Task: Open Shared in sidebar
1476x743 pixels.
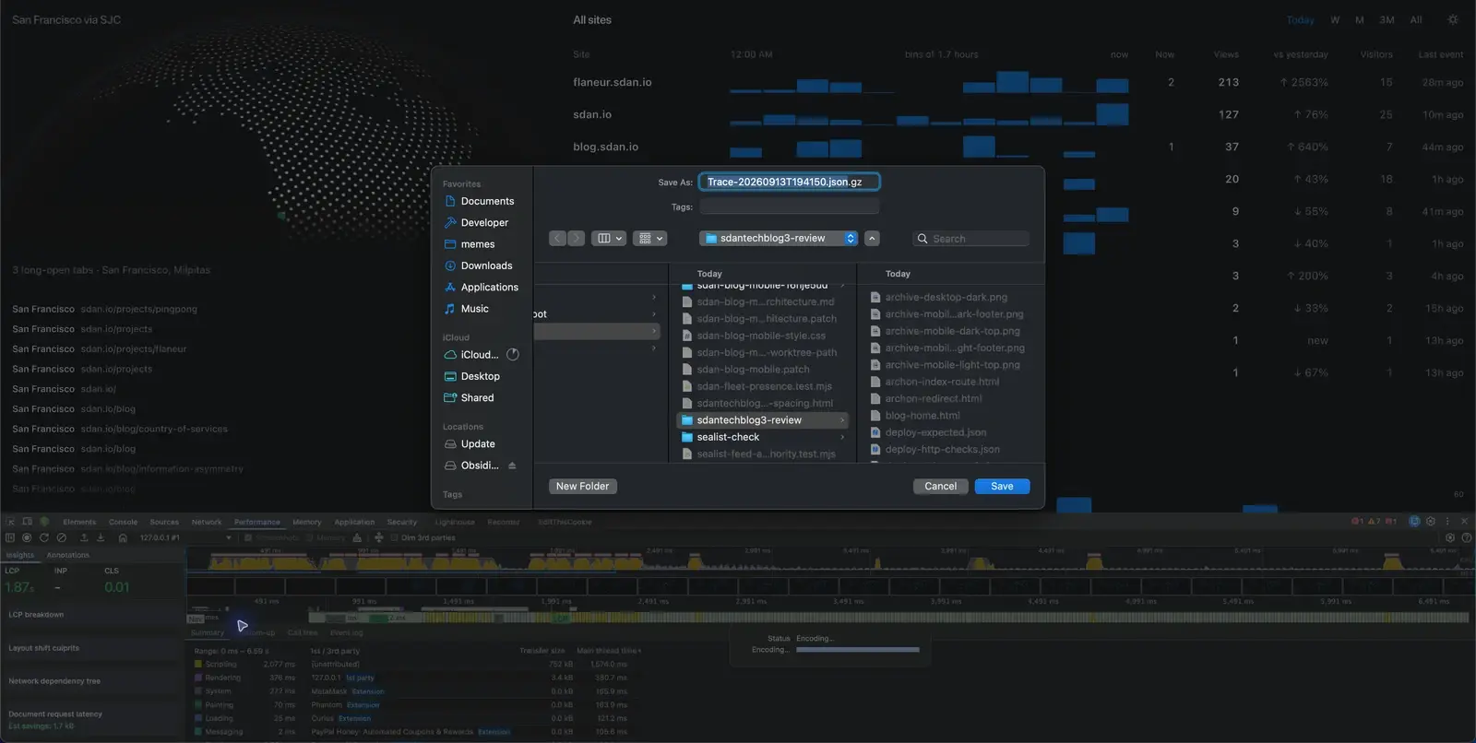Action: click(469, 398)
